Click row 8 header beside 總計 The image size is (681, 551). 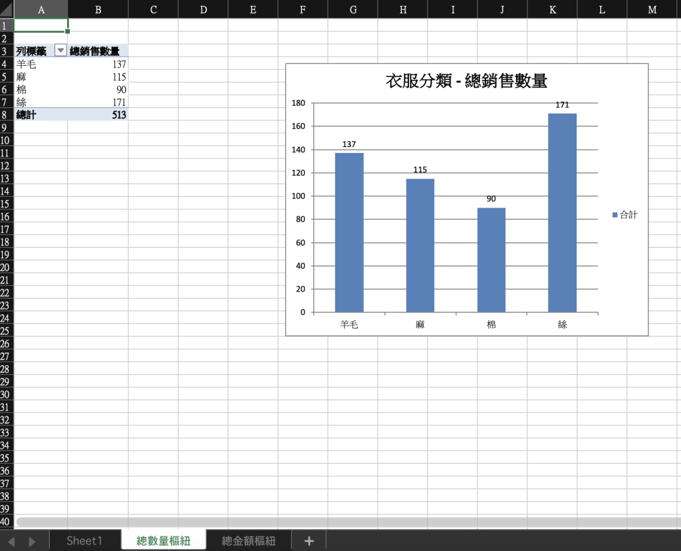[6, 115]
